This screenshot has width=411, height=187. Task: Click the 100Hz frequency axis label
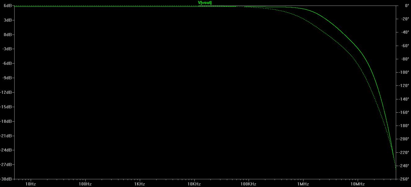point(85,184)
